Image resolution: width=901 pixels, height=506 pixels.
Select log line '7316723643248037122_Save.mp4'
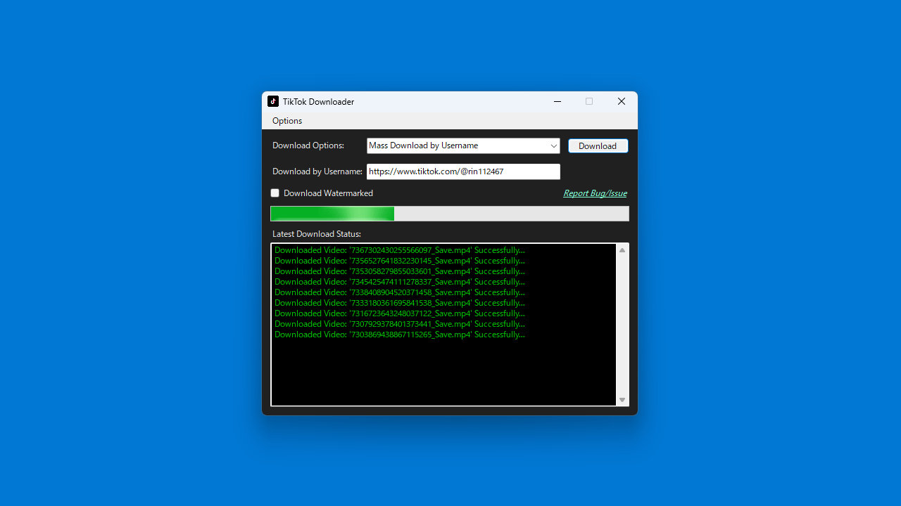(400, 313)
